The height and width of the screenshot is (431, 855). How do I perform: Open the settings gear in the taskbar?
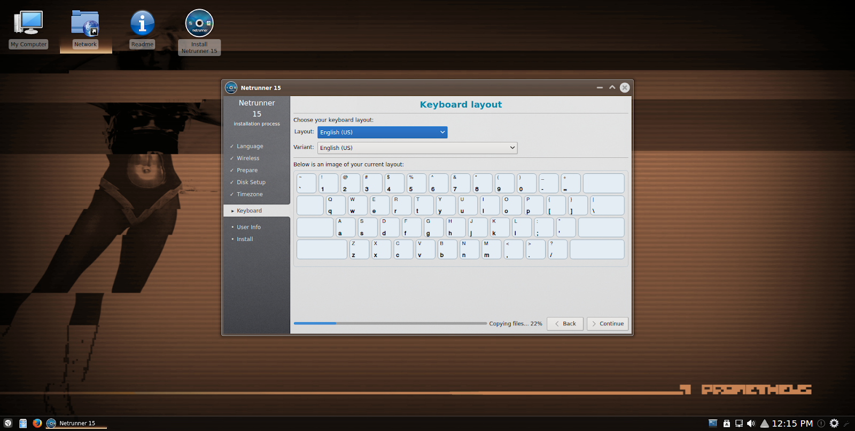tap(834, 423)
